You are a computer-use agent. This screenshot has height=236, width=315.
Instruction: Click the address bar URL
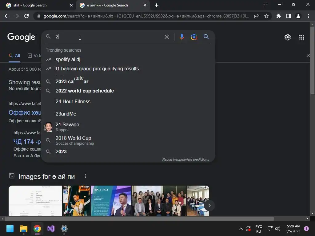click(x=146, y=16)
